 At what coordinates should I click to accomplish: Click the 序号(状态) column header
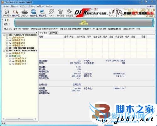click(x=69, y=37)
